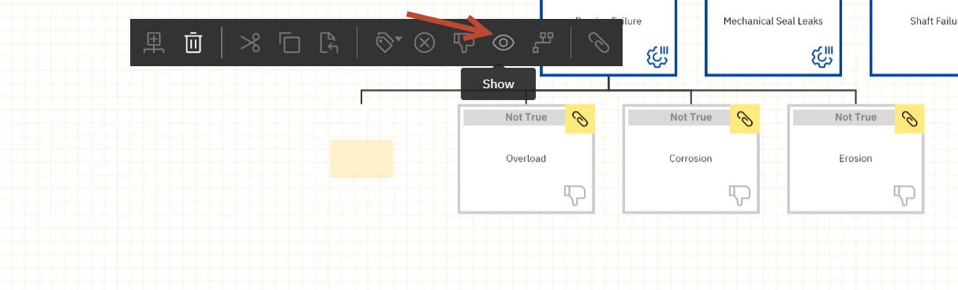Click the gear icon on Mechanical Seal Leaks
The width and height of the screenshot is (958, 290).
pyautogui.click(x=822, y=57)
